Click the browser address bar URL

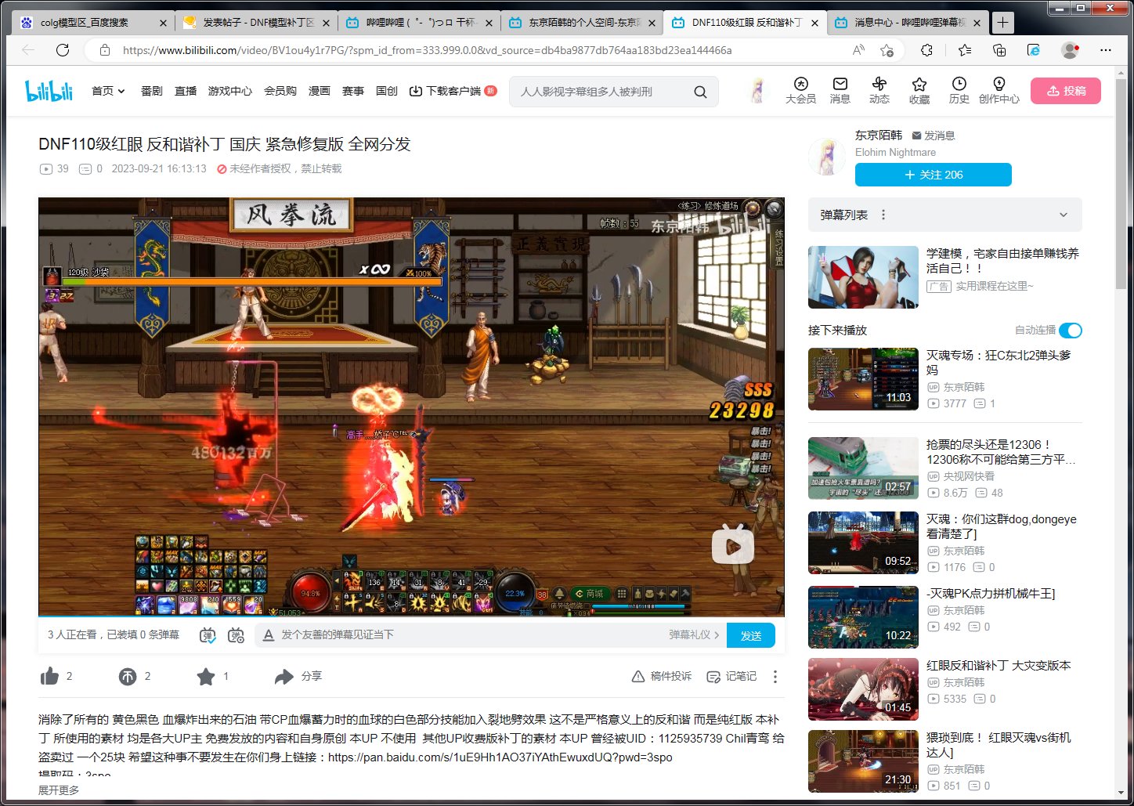click(427, 50)
